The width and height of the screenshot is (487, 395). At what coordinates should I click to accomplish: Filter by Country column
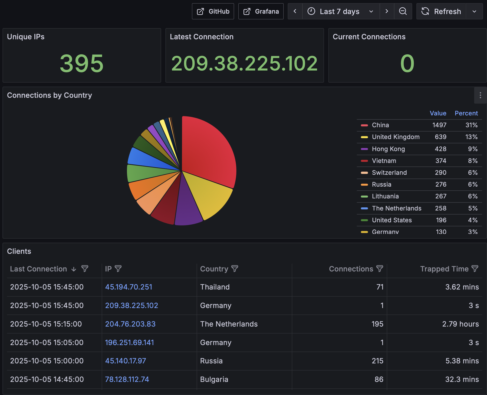pos(235,269)
